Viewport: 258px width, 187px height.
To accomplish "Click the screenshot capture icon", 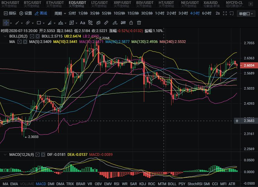I will [x=232, y=13].
